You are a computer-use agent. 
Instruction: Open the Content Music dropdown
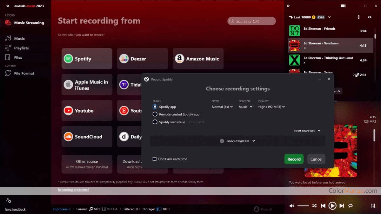point(245,107)
